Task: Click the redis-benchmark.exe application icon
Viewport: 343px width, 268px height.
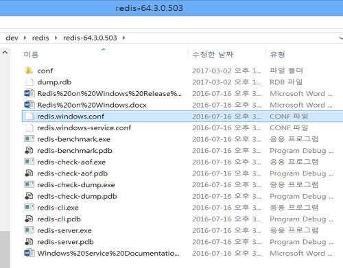Action: click(x=29, y=138)
